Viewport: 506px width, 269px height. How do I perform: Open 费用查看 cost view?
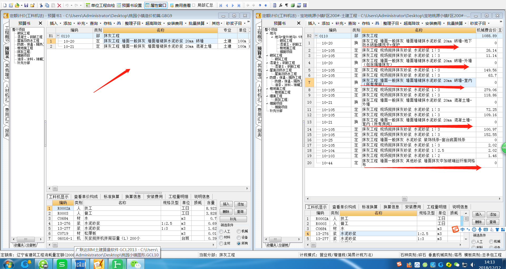[x=180, y=5]
